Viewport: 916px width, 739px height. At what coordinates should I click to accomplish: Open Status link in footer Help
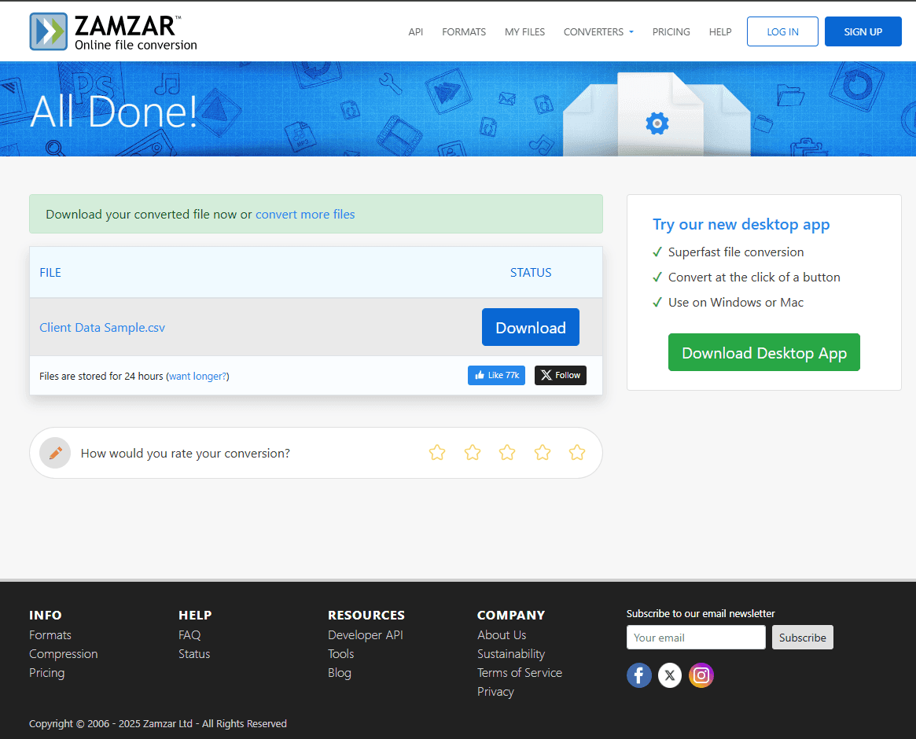coord(194,654)
